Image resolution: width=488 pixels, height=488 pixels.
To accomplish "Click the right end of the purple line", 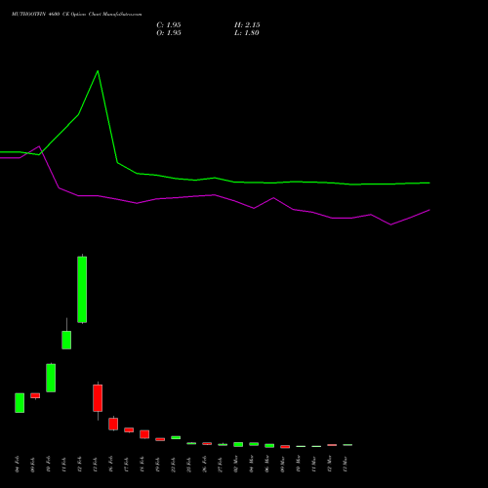I will (429, 210).
